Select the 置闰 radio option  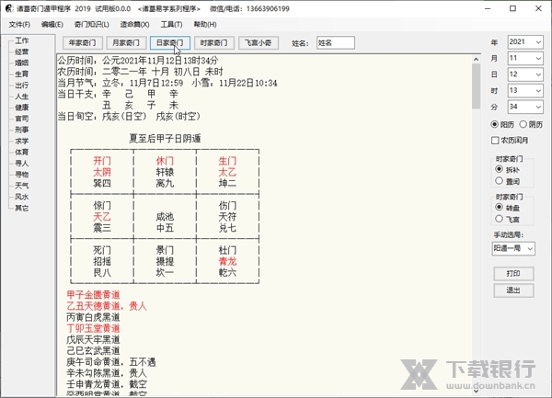pyautogui.click(x=507, y=181)
